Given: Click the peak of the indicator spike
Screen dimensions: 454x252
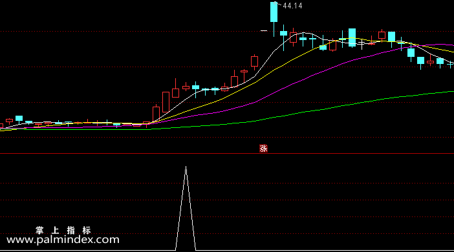Looking at the screenshot, I should coord(186,167).
